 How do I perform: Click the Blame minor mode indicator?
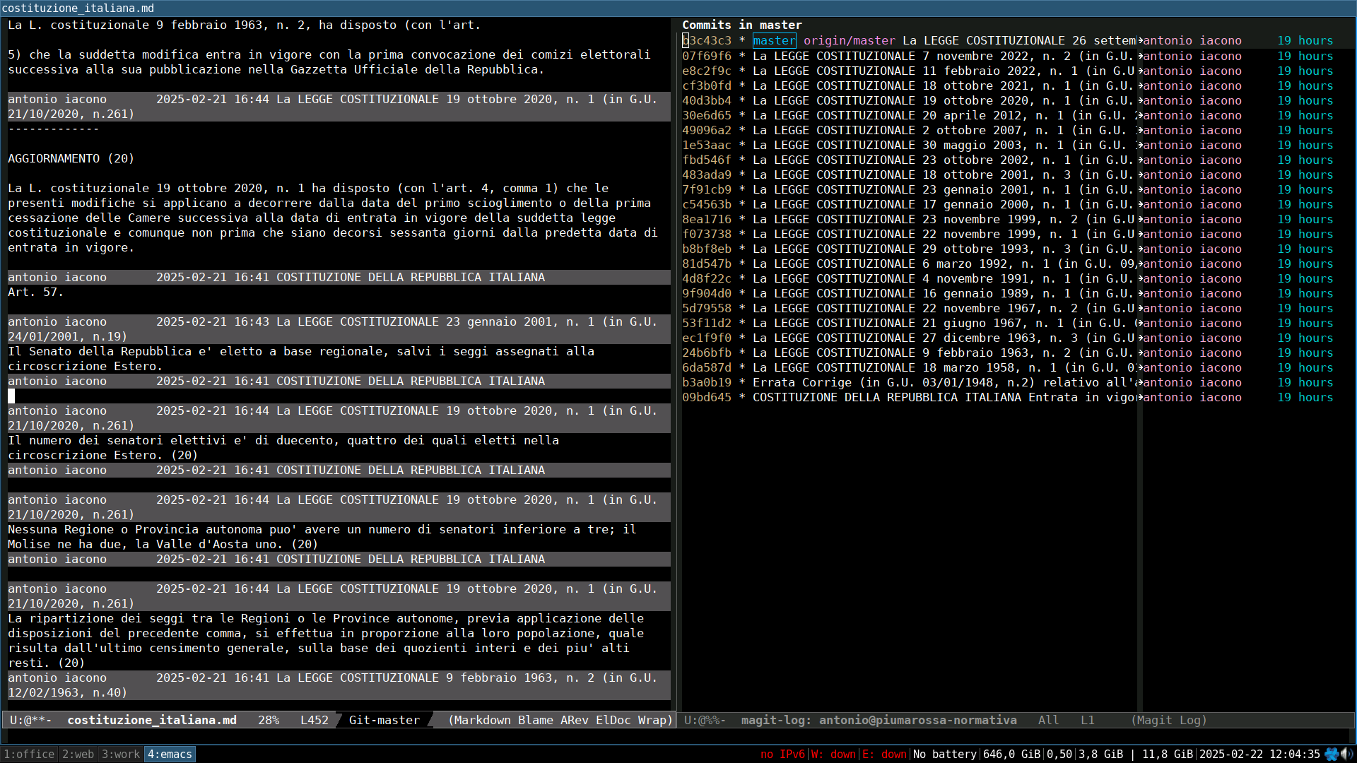click(x=535, y=720)
